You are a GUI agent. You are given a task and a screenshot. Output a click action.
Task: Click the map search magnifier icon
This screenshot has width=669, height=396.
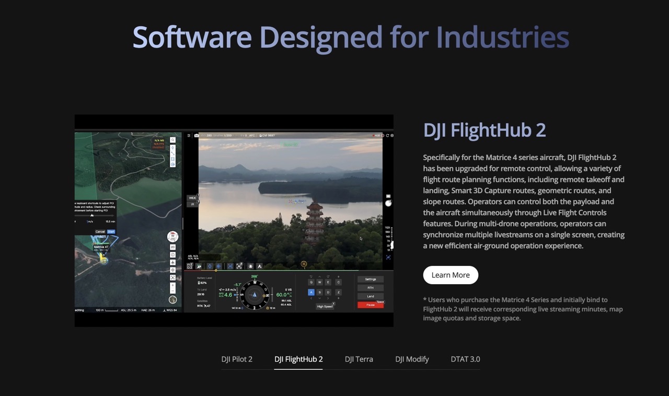pyautogui.click(x=172, y=140)
